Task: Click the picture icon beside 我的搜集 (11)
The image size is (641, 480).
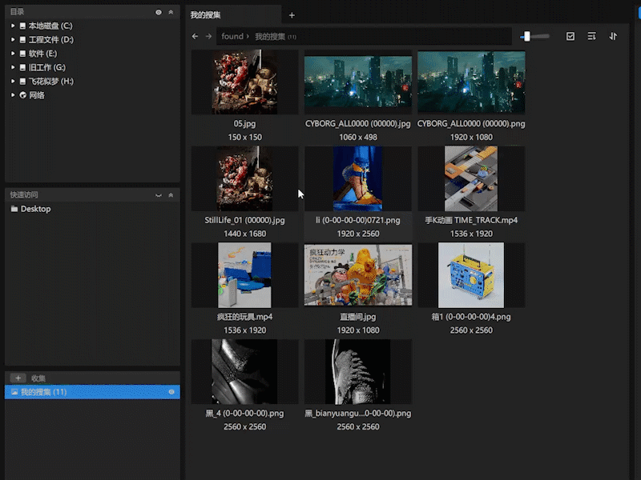Action: 14,392
